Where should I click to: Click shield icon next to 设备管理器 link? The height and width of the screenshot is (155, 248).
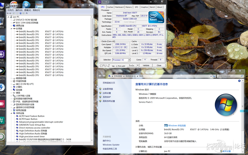(x=100, y=89)
